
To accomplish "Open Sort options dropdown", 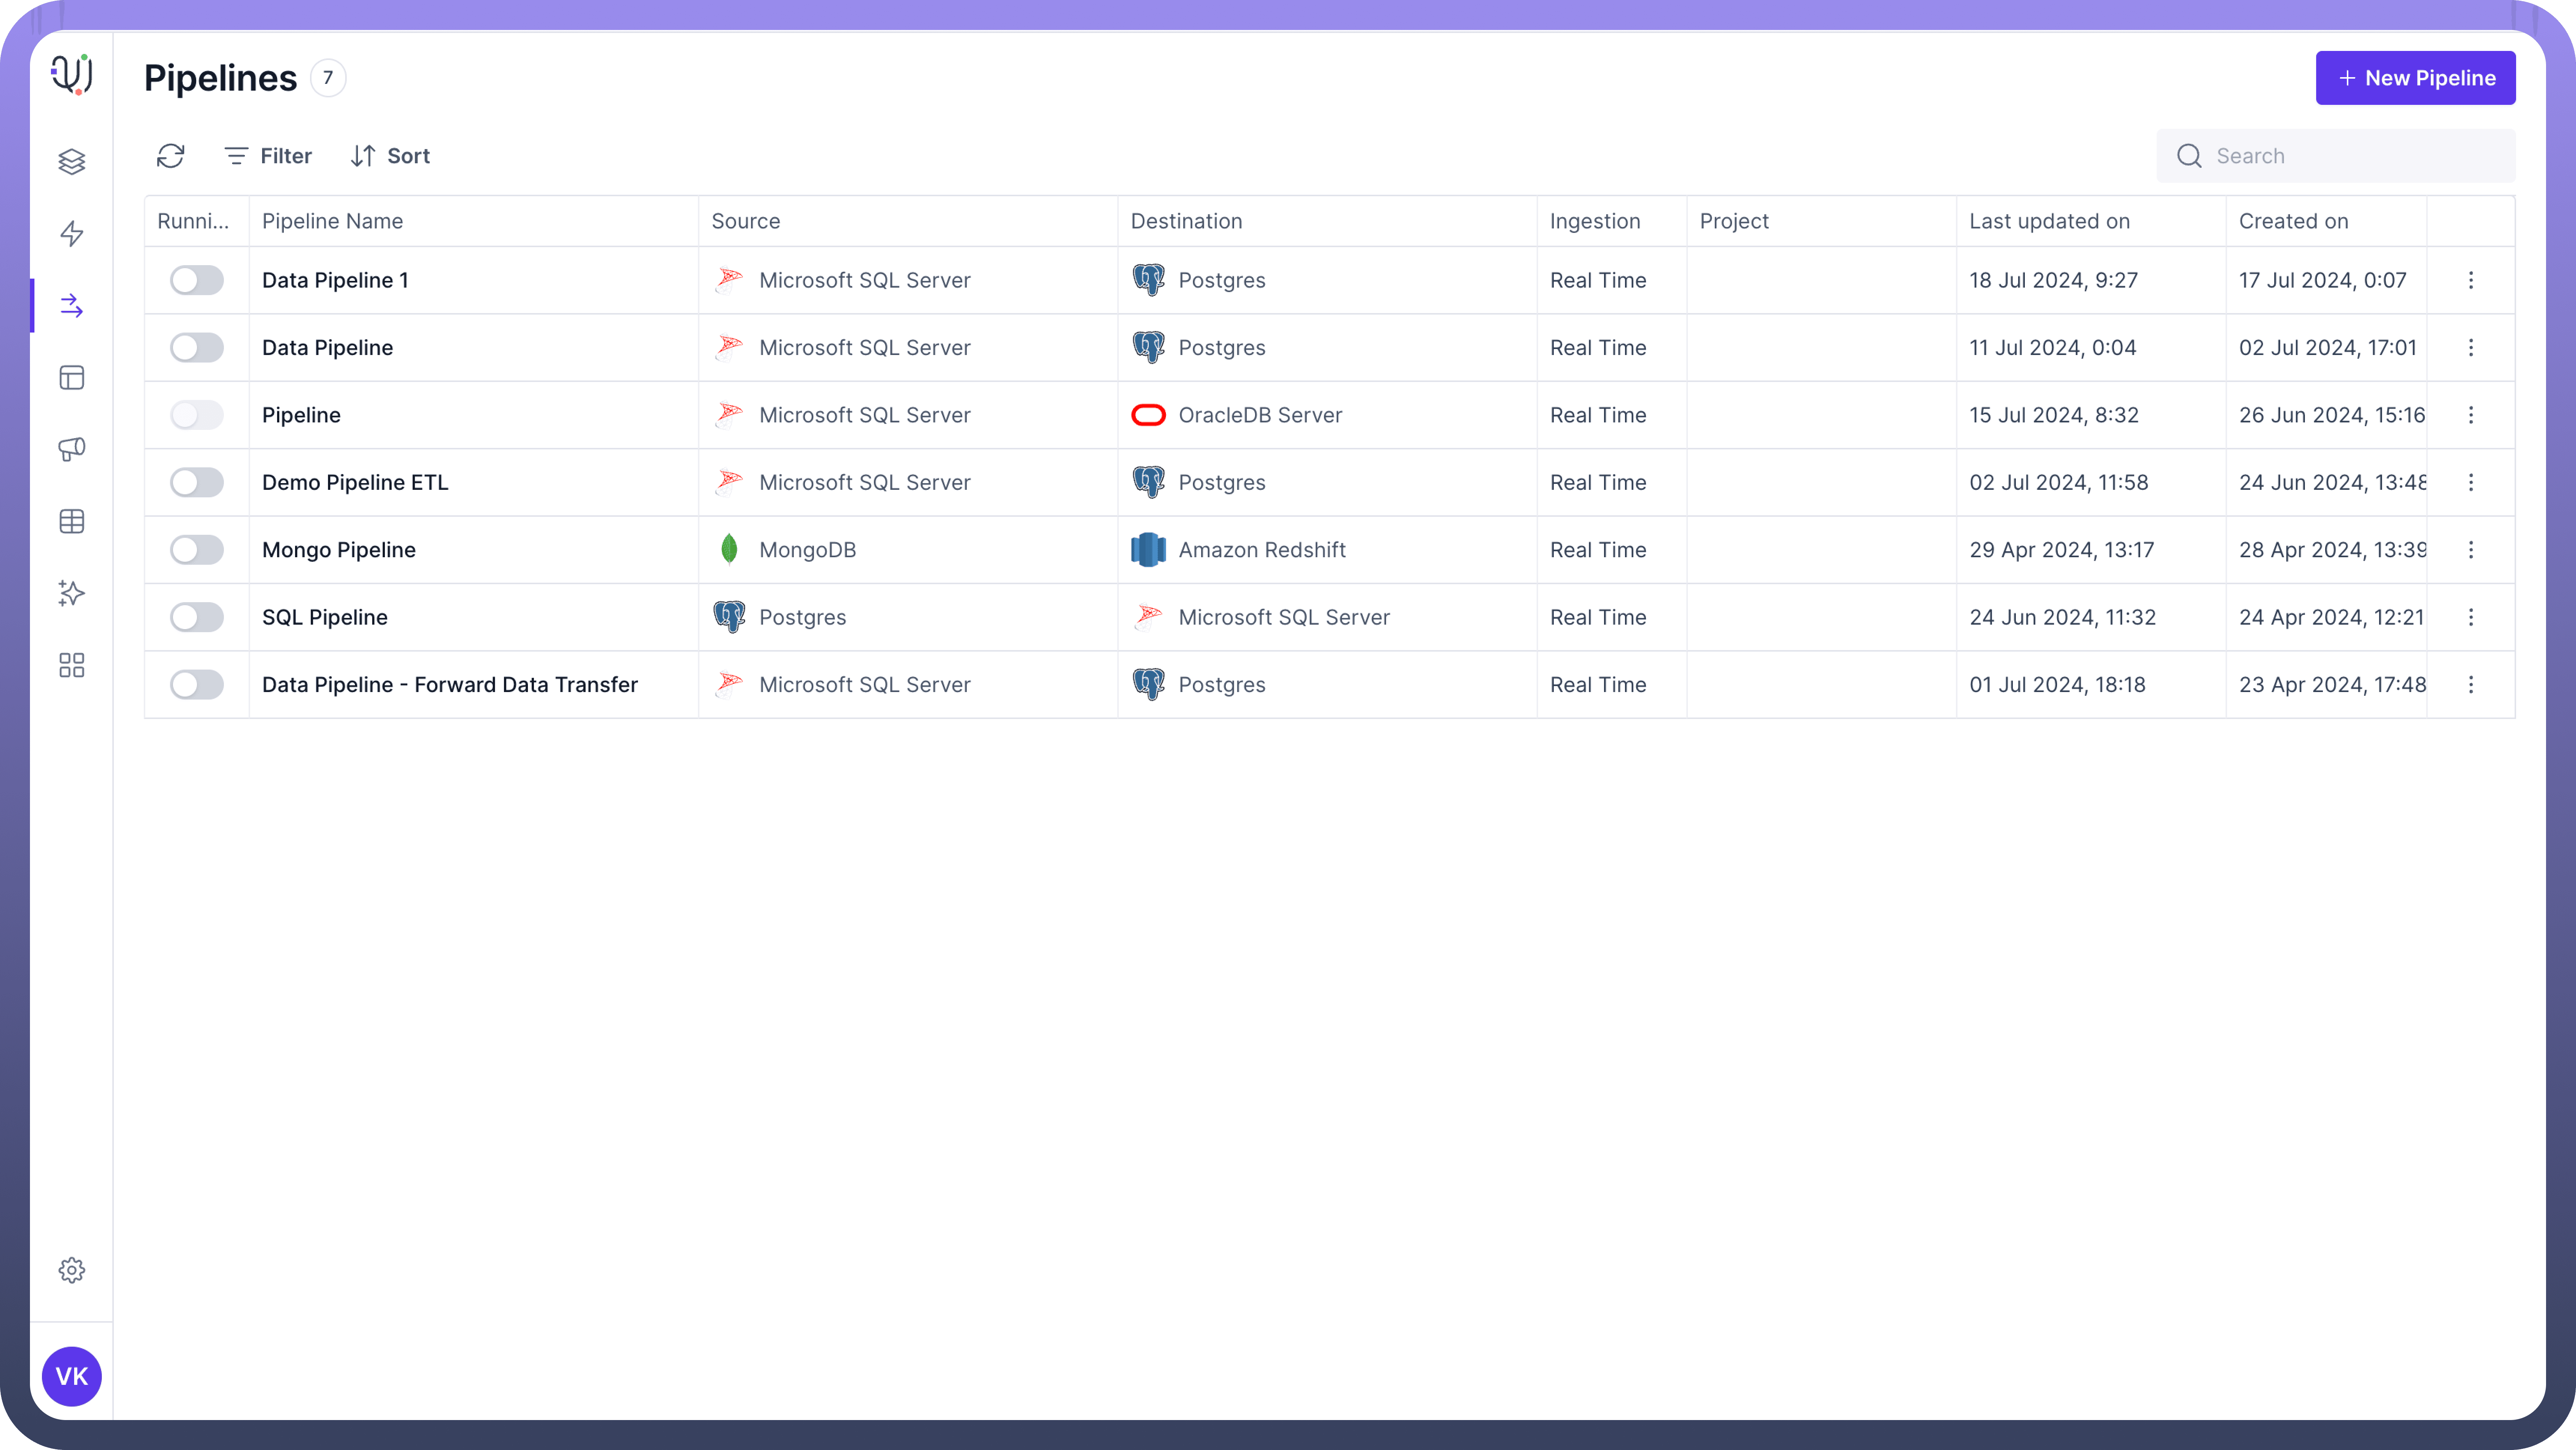I will tap(391, 156).
